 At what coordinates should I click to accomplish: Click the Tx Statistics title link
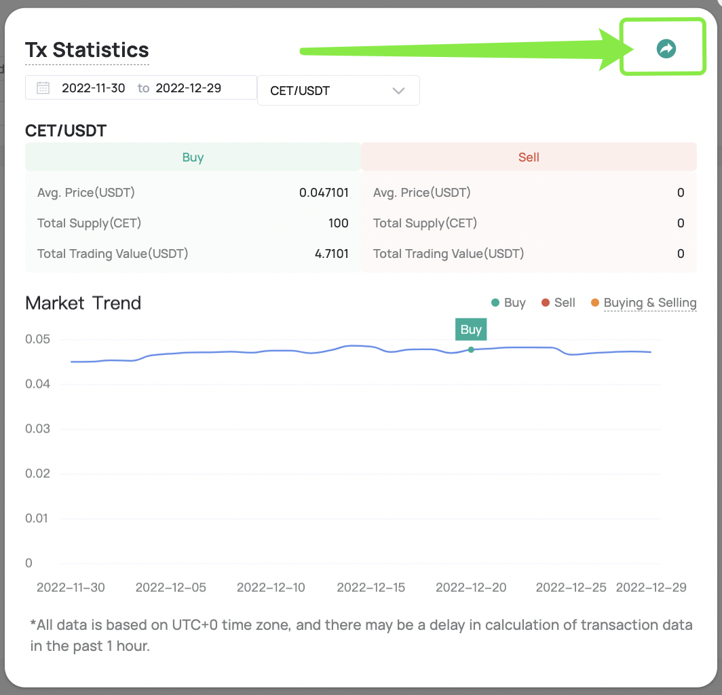[x=87, y=50]
